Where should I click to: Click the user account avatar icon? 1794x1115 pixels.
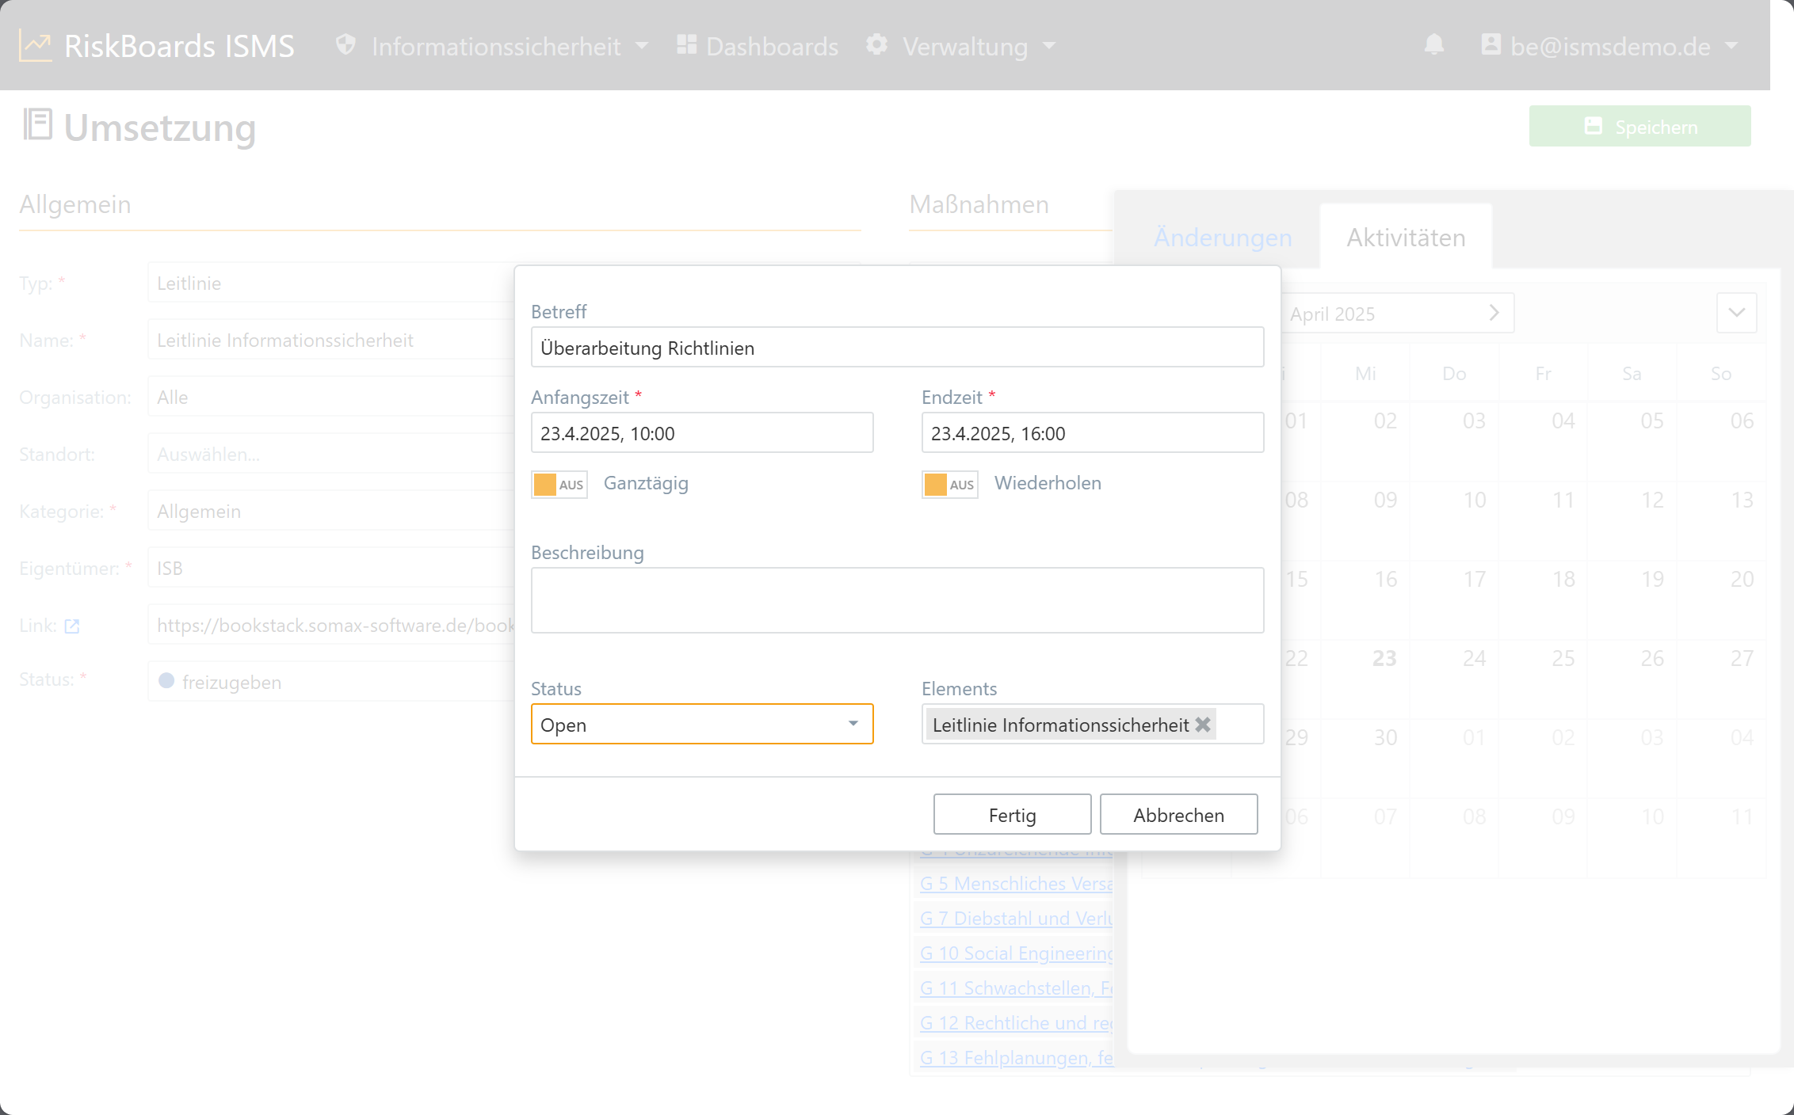1491,44
